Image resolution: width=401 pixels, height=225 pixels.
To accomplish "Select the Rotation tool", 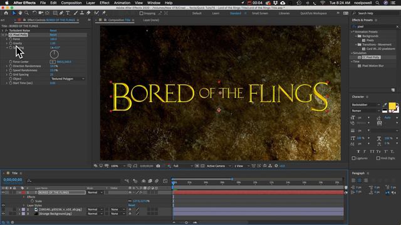I will point(34,13).
